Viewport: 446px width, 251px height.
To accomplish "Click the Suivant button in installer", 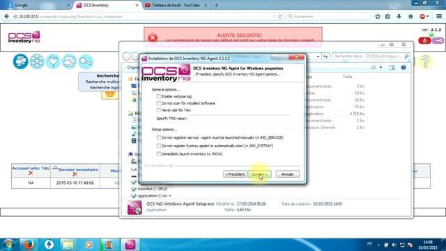I will (260, 174).
